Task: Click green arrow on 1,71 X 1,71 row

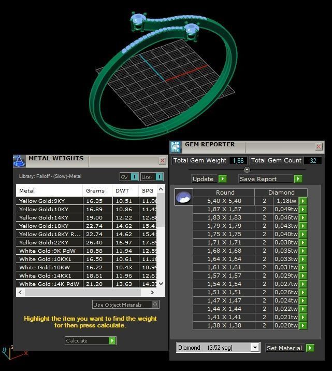Action: (303, 242)
